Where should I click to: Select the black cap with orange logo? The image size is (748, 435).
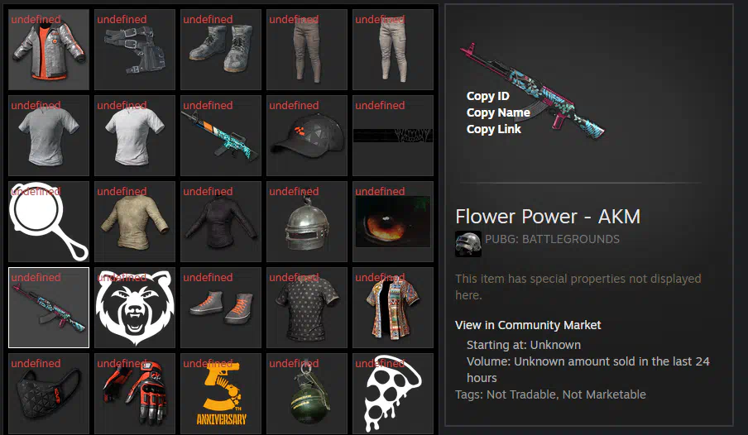tap(307, 136)
